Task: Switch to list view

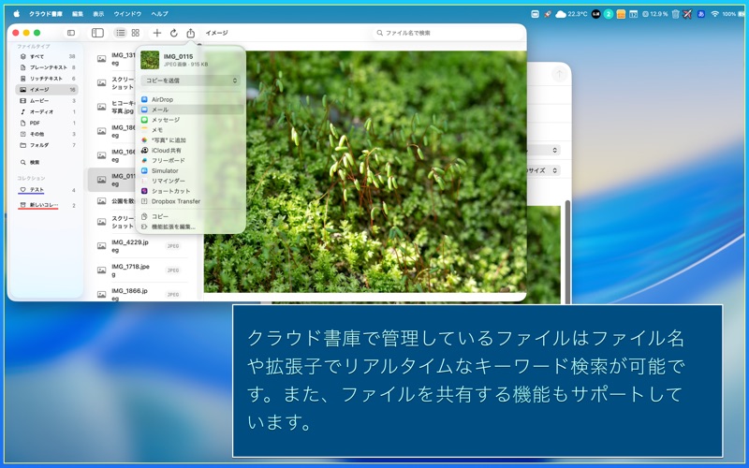Action: (x=121, y=33)
